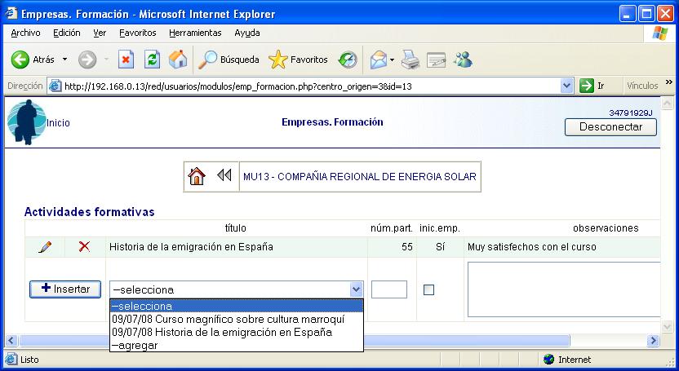This screenshot has height=371, width=679.
Task: Open the Edición menu
Action: coord(67,33)
